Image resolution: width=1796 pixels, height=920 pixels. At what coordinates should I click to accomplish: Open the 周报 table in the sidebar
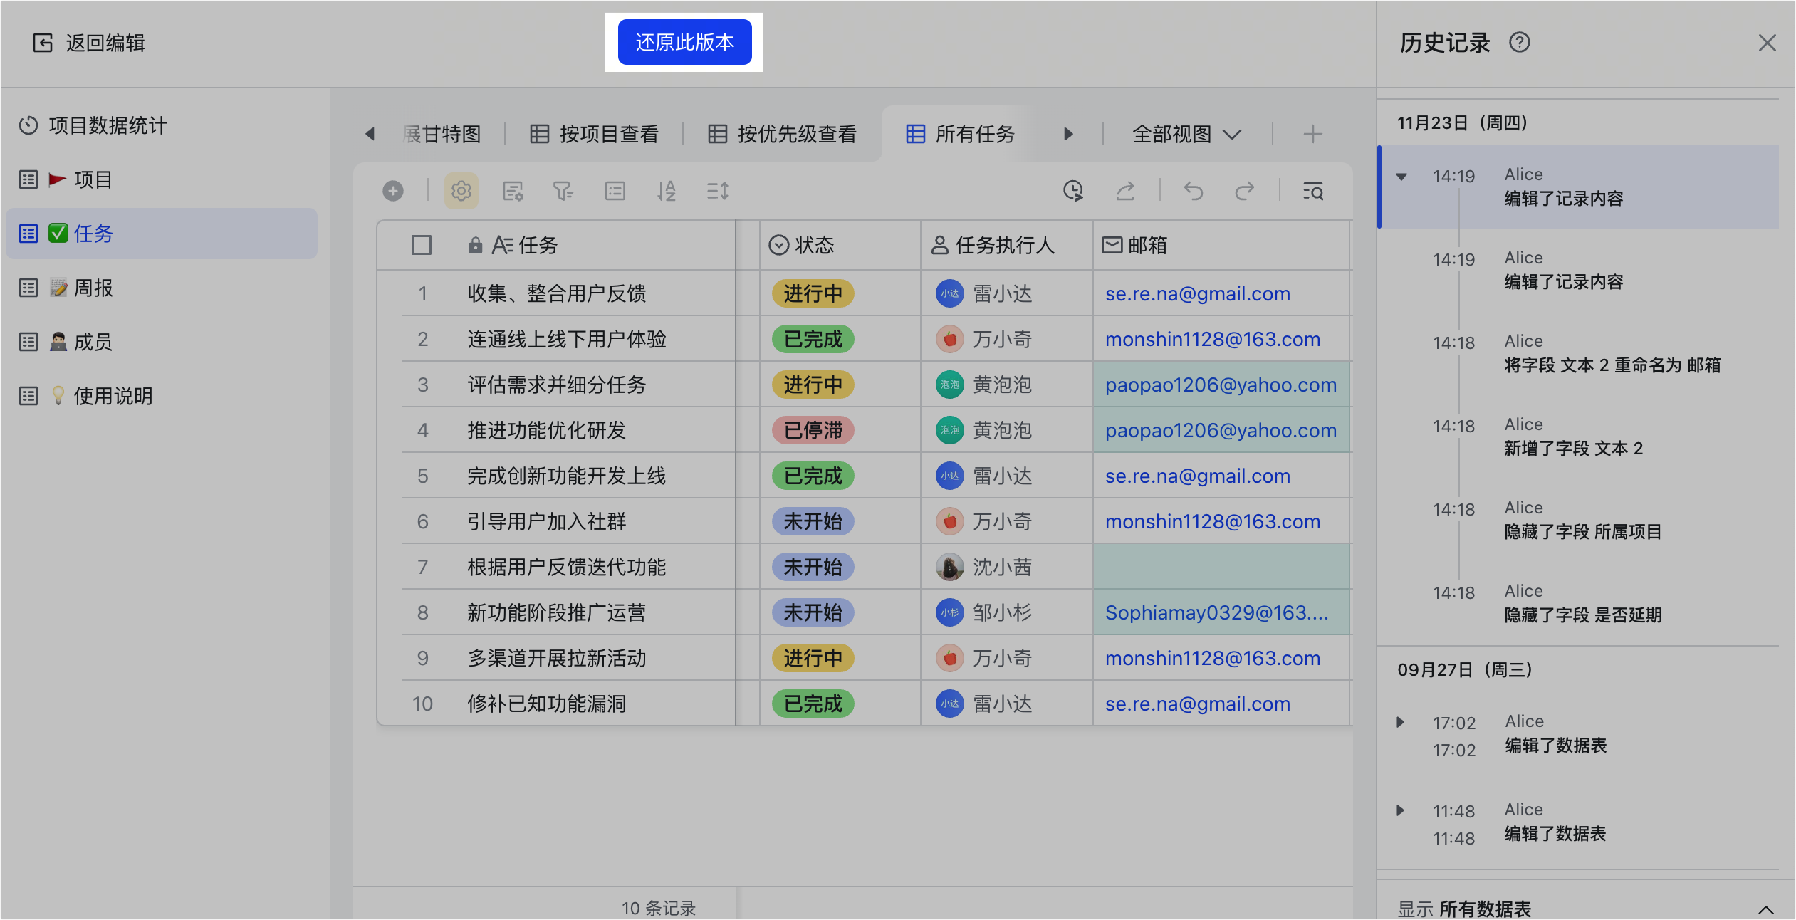click(93, 288)
